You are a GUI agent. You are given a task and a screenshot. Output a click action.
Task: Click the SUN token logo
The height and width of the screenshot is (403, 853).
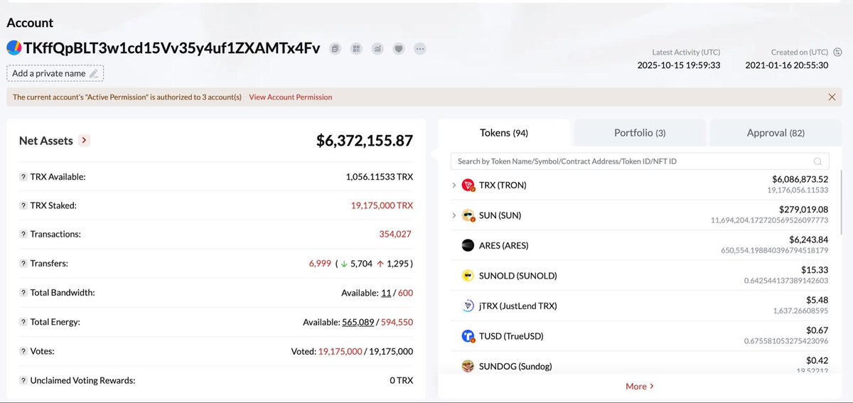point(468,215)
